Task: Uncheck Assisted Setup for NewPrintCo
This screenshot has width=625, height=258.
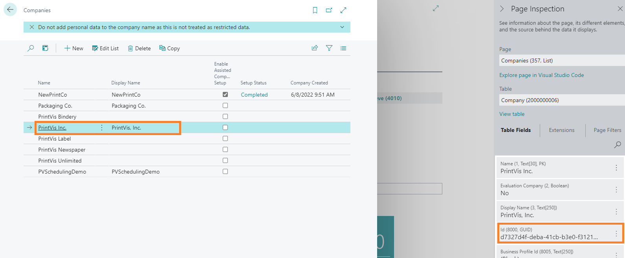Action: (x=225, y=95)
